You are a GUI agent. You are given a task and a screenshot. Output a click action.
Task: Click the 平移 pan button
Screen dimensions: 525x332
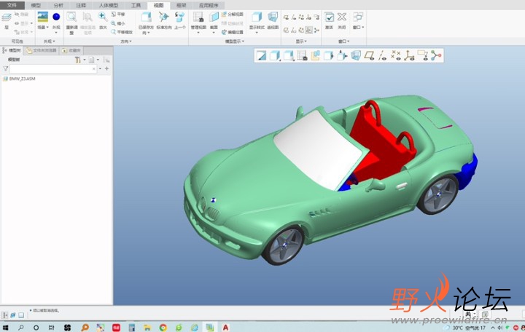click(x=118, y=15)
